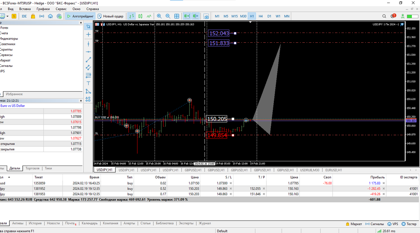Screen dimensions: 420x233
Task: Select the Индикаторы navigator item
Action: coord(9,38)
